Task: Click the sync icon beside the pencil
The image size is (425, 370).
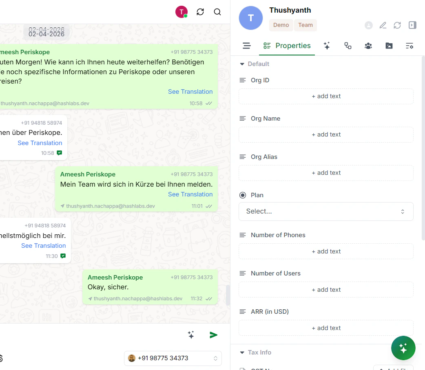Action: (397, 25)
